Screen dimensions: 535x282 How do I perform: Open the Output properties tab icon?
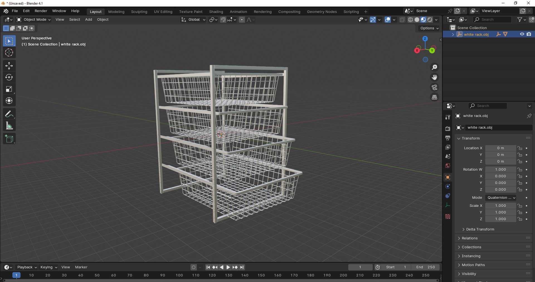[448, 138]
